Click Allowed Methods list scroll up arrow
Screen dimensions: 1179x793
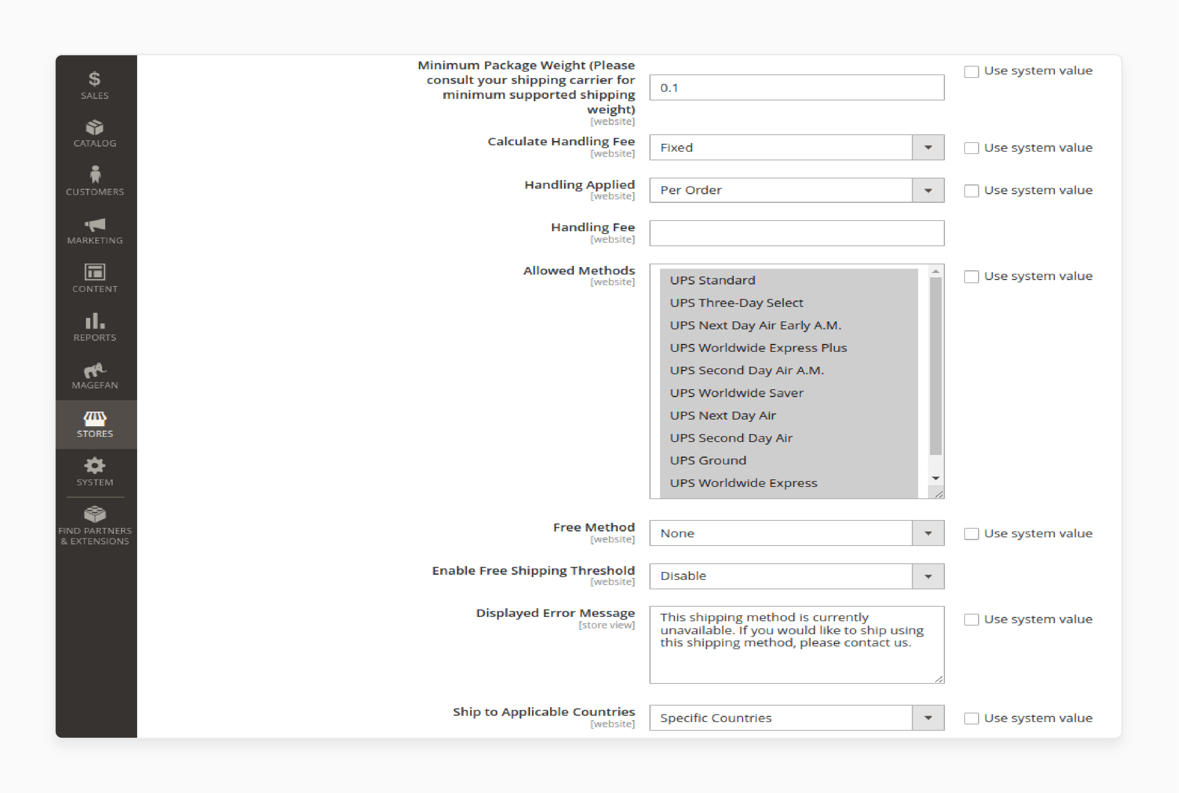coord(936,271)
